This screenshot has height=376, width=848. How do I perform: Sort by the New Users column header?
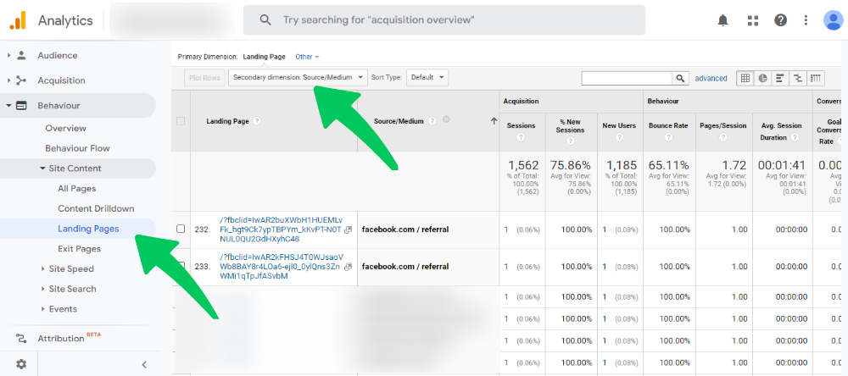[x=619, y=125]
